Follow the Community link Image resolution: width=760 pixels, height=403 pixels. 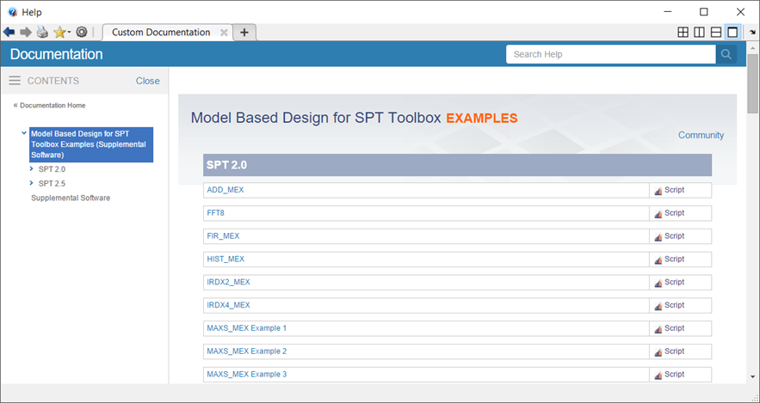pyautogui.click(x=701, y=135)
